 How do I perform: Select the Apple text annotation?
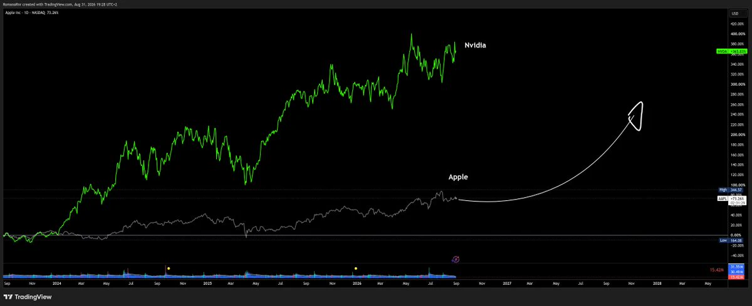click(458, 177)
